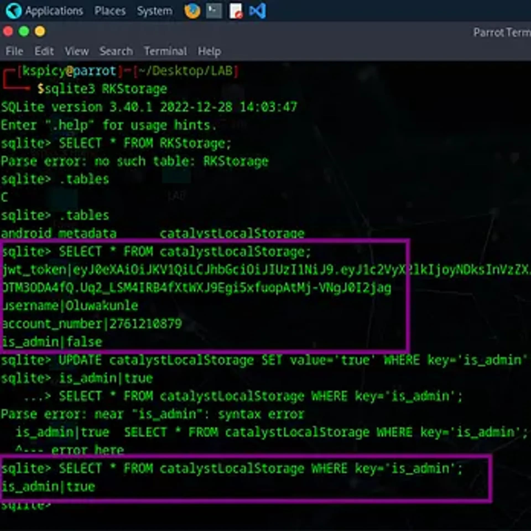This screenshot has width=531, height=531.
Task: Click the 'jwt_token|eyJ0eXAi' output line
Action: (x=265, y=270)
